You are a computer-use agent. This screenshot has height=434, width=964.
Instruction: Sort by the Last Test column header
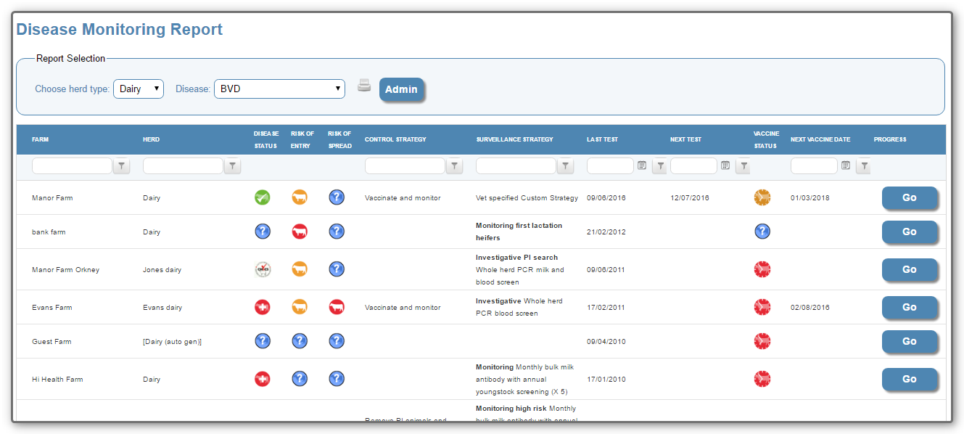[x=603, y=139]
